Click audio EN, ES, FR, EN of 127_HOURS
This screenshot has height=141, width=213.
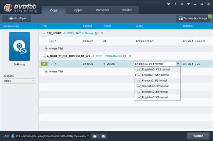pos(145,41)
